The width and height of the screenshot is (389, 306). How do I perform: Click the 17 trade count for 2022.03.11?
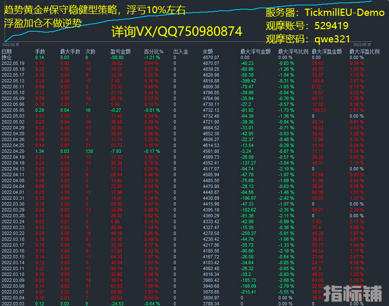88,268
